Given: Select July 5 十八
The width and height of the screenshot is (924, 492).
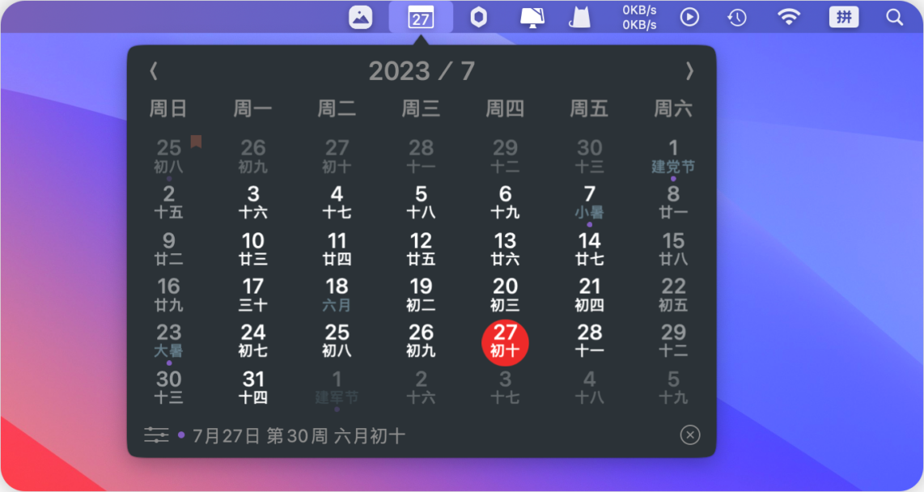Looking at the screenshot, I should [x=422, y=202].
